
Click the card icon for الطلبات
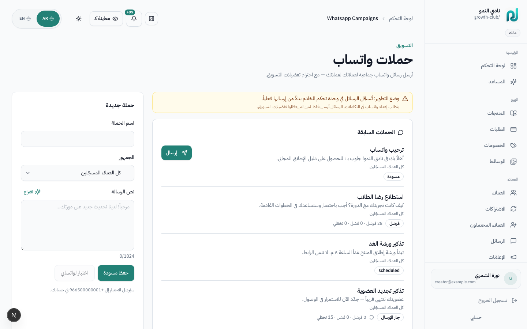tap(513, 129)
